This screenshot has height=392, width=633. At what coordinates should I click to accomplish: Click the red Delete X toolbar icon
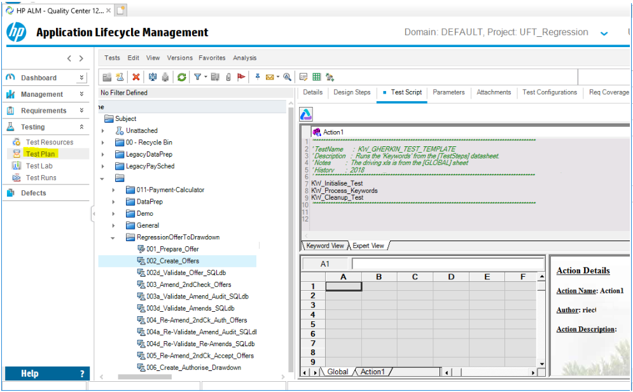tap(136, 77)
